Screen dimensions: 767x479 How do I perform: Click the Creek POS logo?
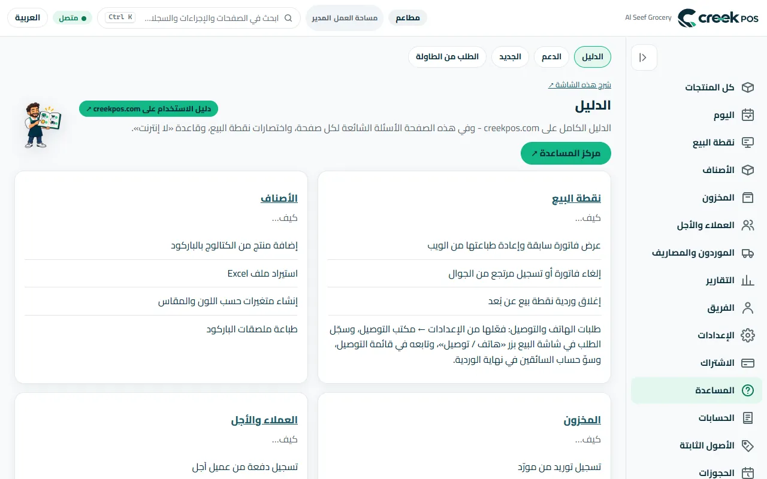(718, 18)
